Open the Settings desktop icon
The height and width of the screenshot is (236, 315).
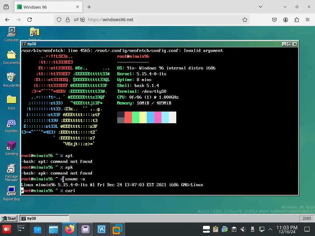click(34, 34)
